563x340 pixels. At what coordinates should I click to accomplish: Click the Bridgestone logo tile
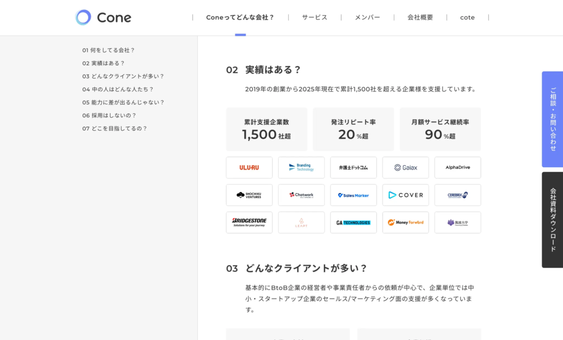(x=249, y=223)
